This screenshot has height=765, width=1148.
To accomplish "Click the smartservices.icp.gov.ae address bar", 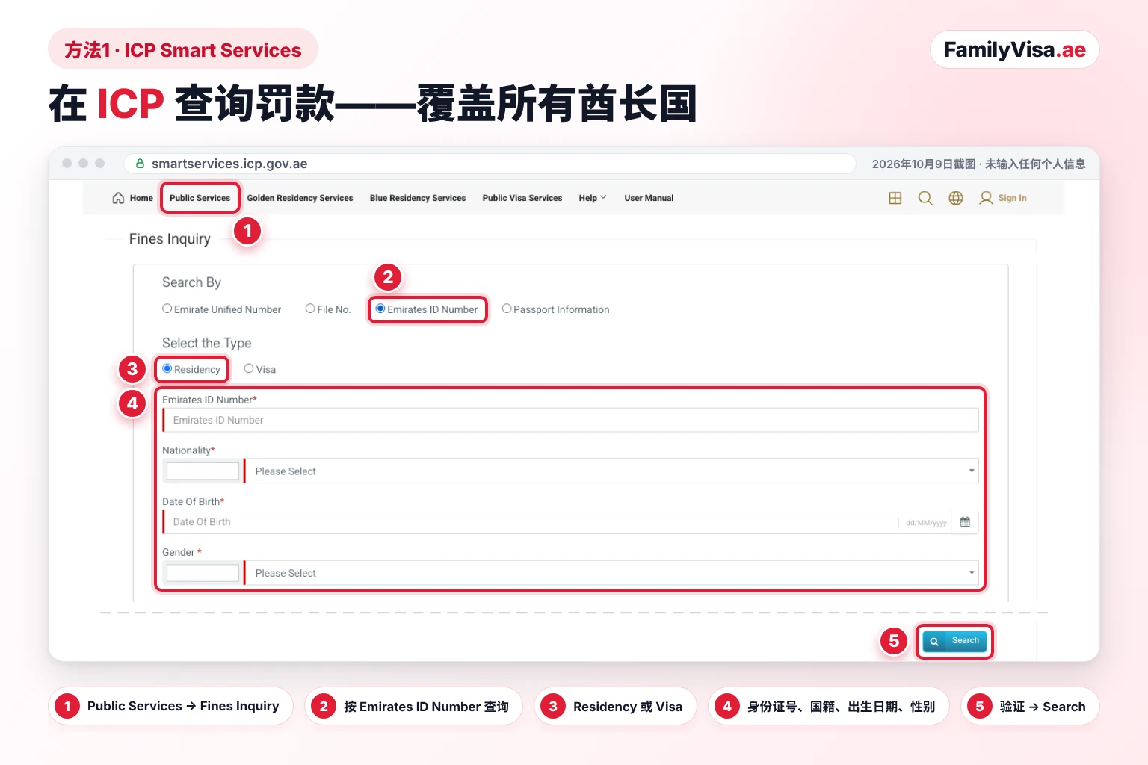I will click(490, 164).
